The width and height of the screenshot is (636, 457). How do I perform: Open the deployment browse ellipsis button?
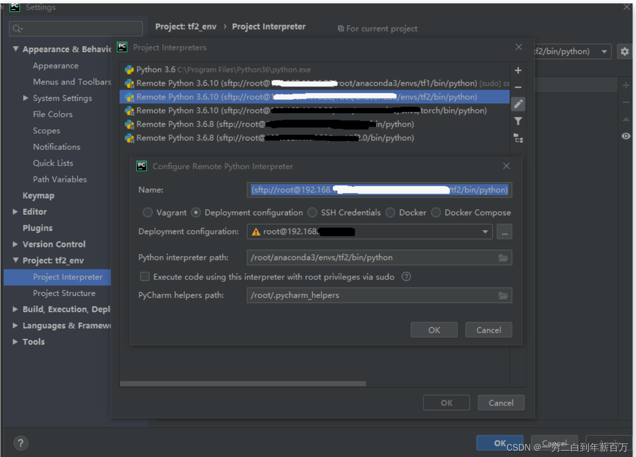pos(504,232)
